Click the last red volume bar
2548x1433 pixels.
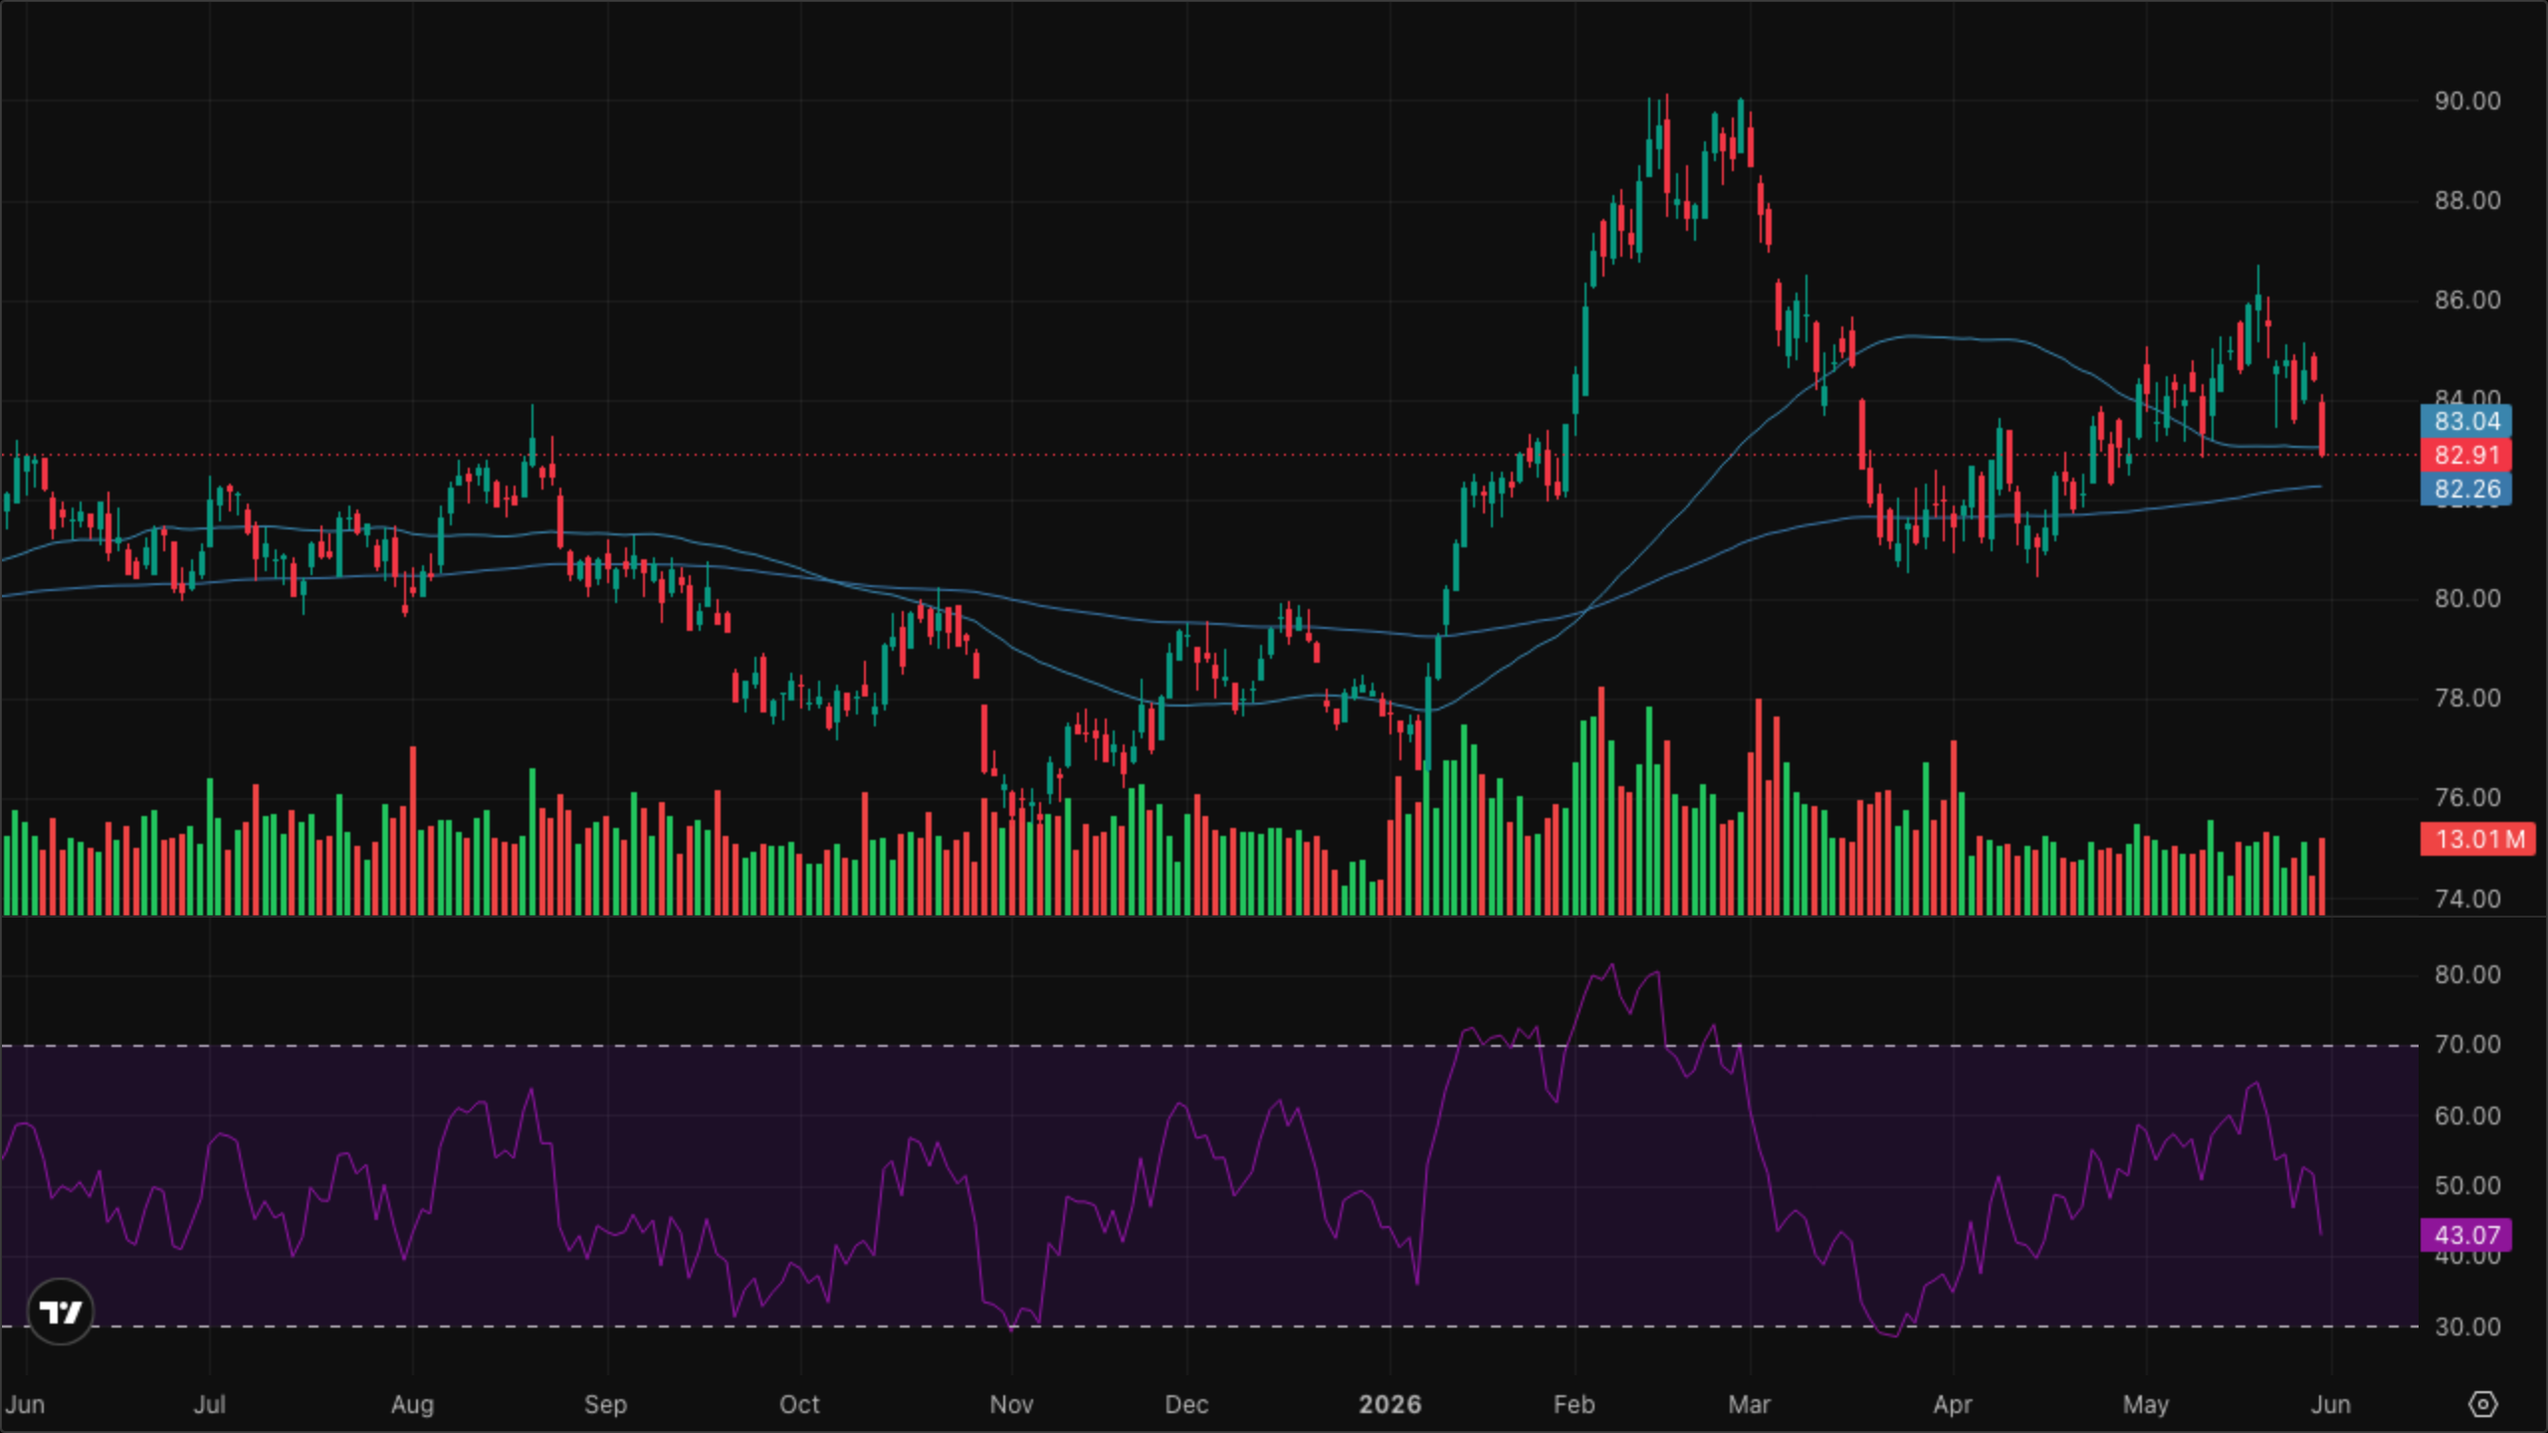click(2322, 877)
